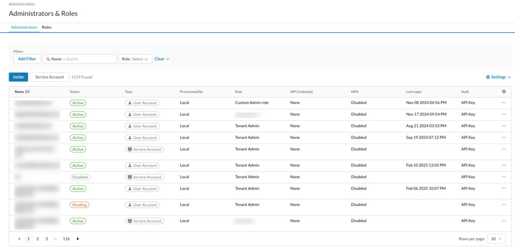Open actions menu for the Disabled row
Image resolution: width=515 pixels, height=249 pixels.
click(x=504, y=177)
